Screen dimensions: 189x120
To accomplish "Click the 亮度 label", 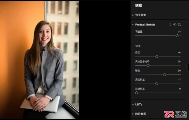I will point(138,53).
